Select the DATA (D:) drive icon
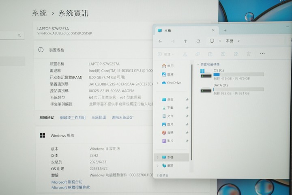292x195 pixels. pos(206,90)
